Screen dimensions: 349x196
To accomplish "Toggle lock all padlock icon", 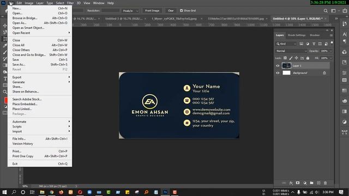I will point(308,58).
